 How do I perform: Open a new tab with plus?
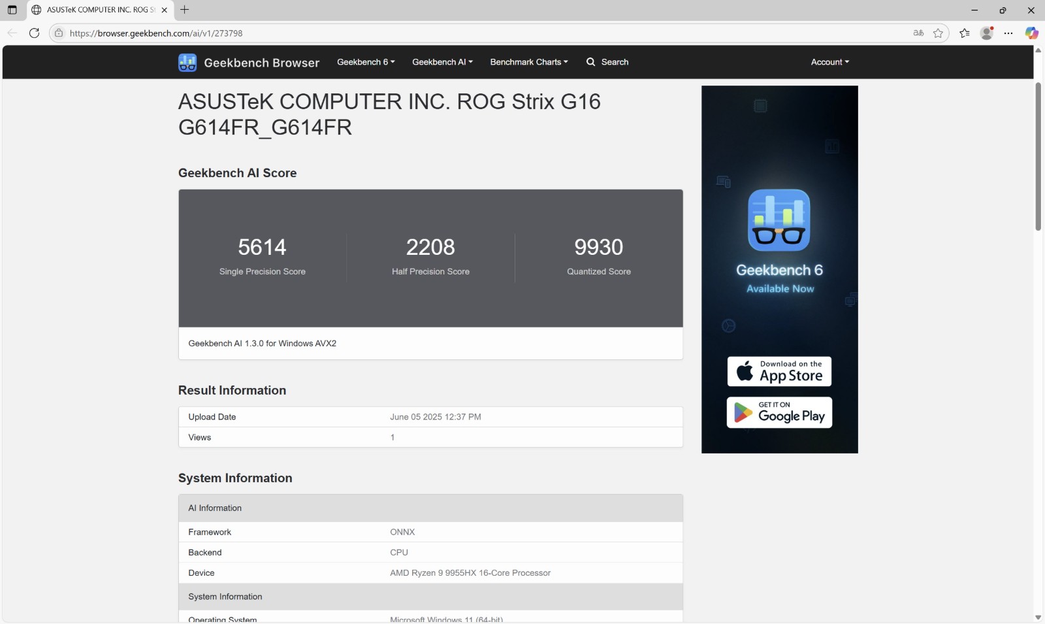(x=185, y=10)
